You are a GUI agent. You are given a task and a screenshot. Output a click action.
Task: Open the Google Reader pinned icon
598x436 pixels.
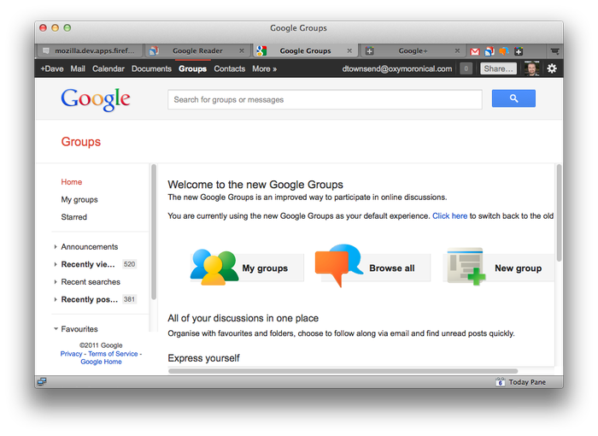tap(490, 51)
